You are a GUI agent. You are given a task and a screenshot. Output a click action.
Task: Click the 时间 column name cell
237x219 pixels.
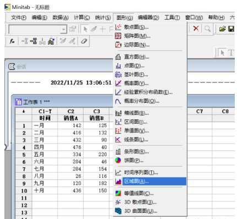45,118
